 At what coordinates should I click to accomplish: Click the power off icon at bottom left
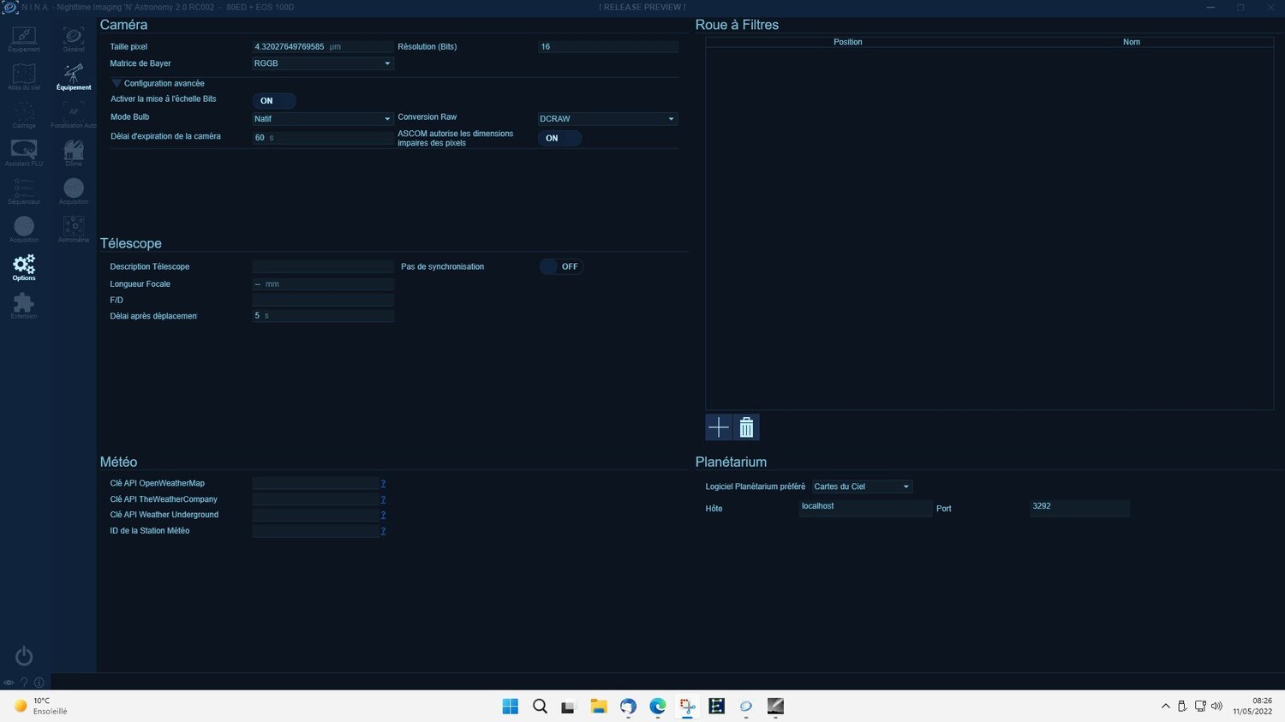(x=23, y=655)
